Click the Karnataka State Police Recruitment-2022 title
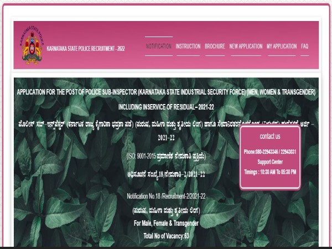 click(x=86, y=49)
